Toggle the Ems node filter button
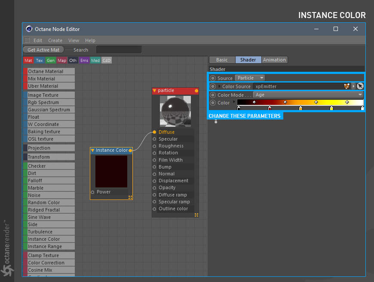 (x=84, y=61)
